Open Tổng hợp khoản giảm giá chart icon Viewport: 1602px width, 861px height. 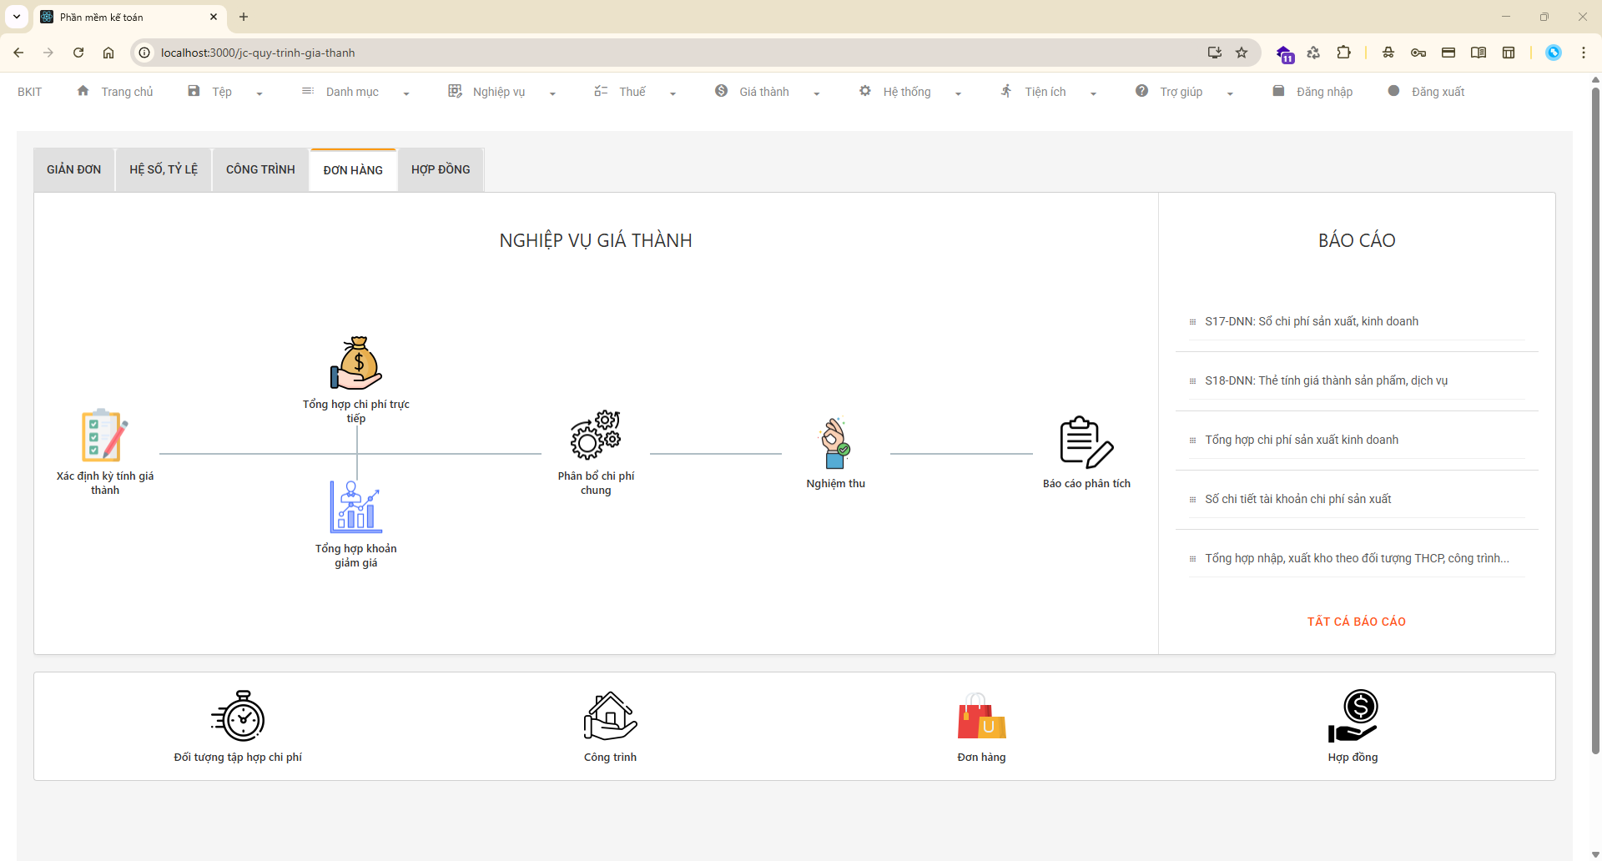pos(356,506)
